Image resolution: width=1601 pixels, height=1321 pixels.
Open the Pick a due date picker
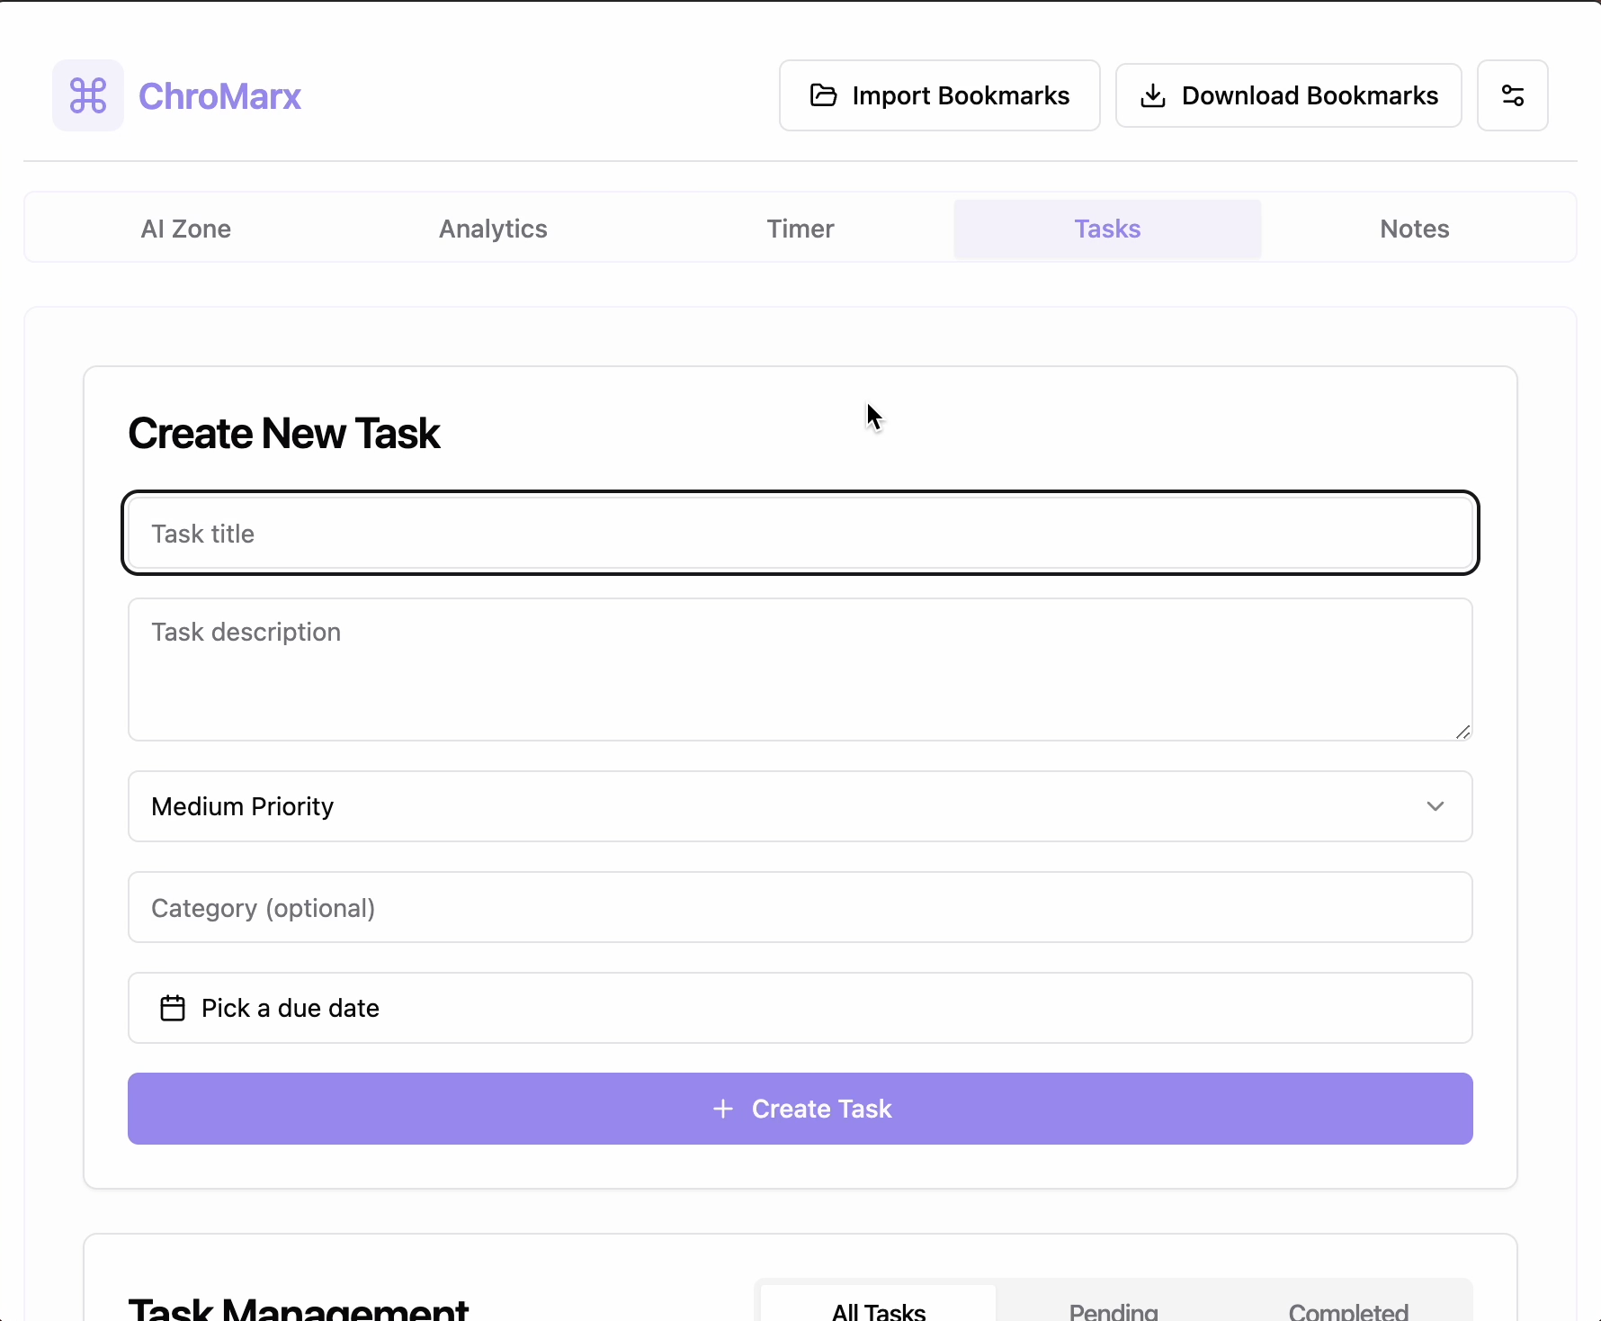click(800, 1008)
